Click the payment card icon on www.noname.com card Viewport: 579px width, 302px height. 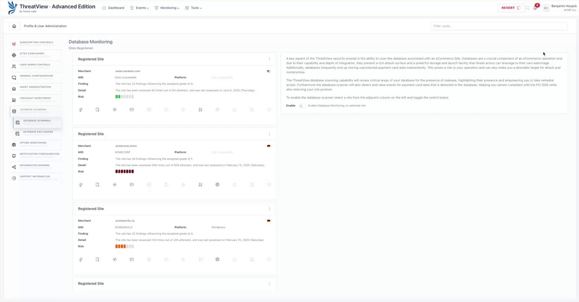[x=132, y=109]
